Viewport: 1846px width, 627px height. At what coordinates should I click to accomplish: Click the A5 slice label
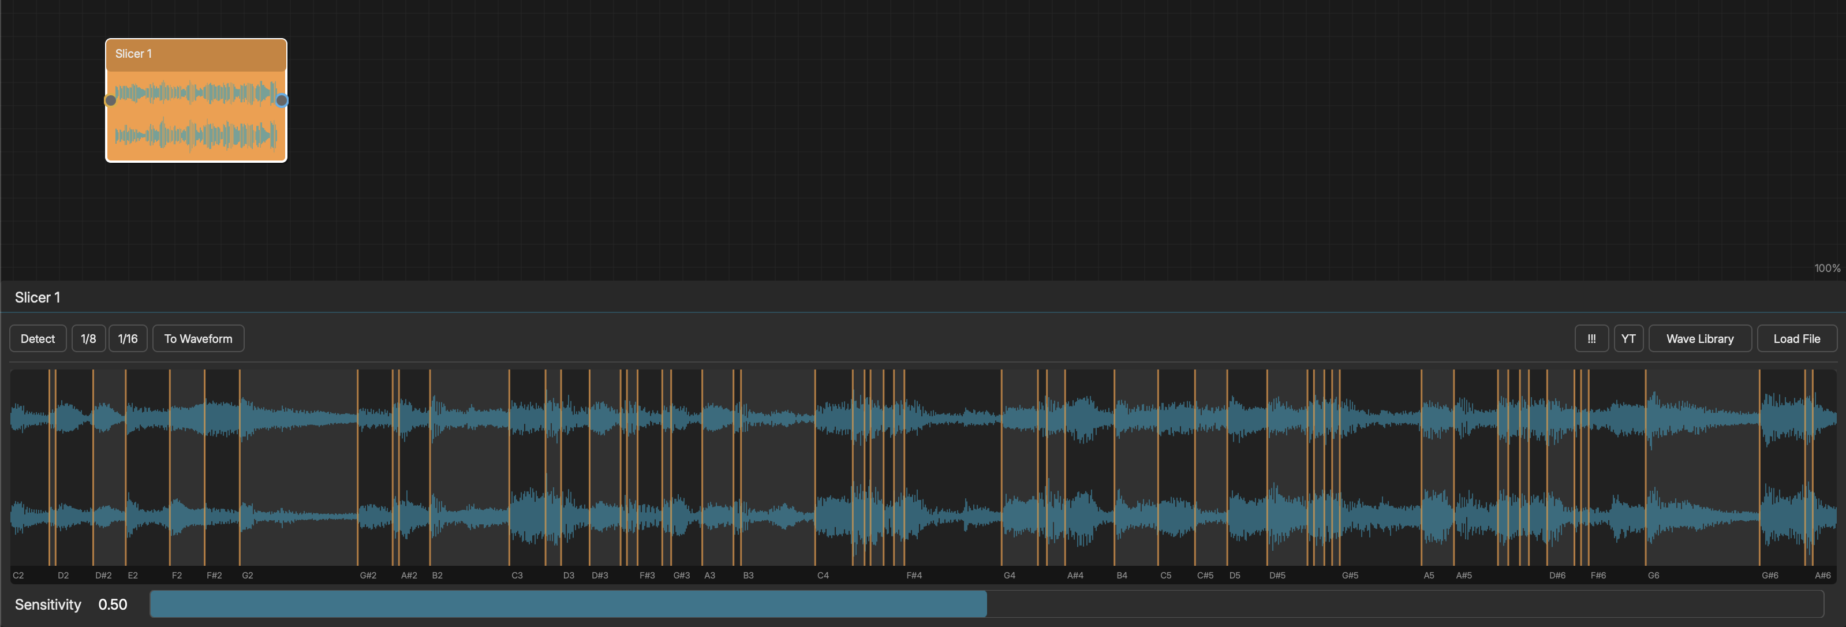coord(1428,576)
